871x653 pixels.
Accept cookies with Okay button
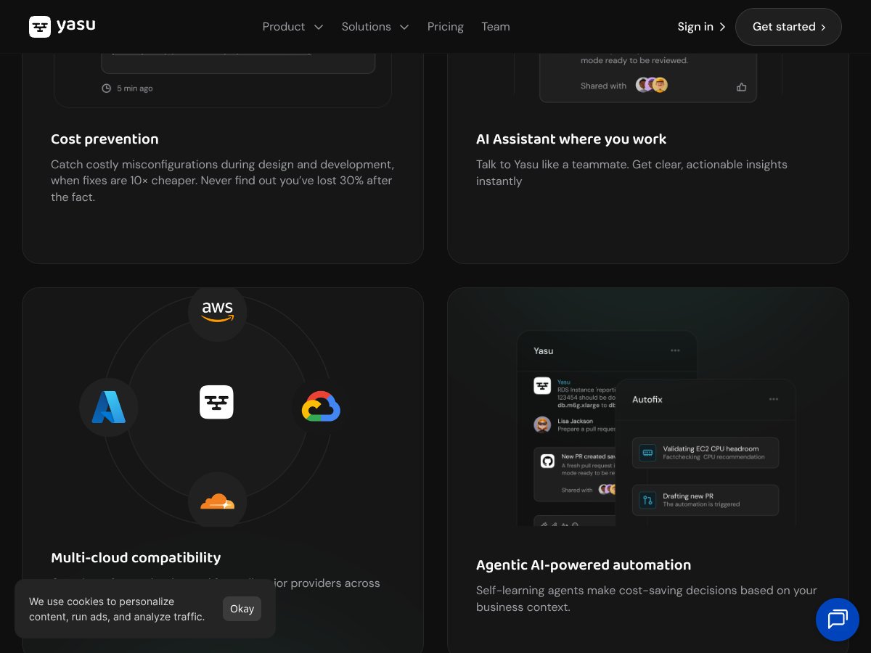pos(242,609)
